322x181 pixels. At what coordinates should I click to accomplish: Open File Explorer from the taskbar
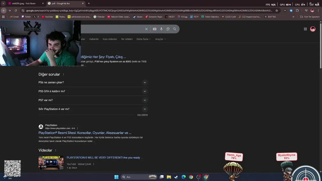169,177
